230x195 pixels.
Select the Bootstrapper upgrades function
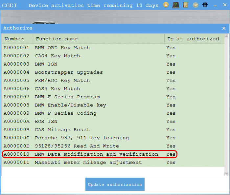tap(69, 72)
